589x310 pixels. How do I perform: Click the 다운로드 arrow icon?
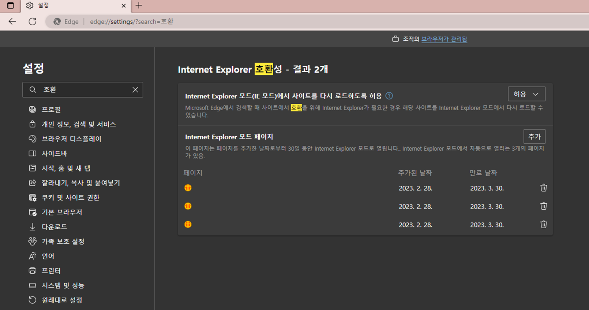(33, 227)
